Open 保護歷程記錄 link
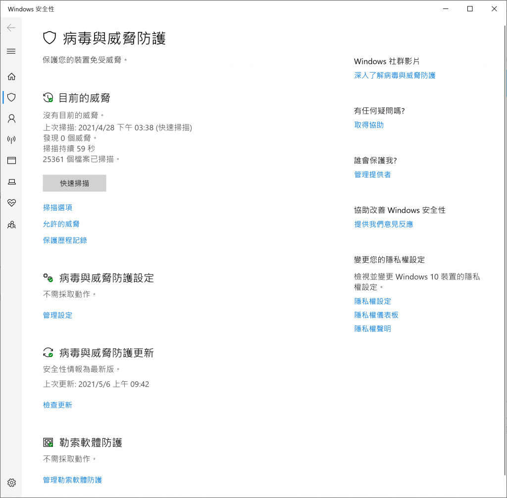 click(65, 240)
